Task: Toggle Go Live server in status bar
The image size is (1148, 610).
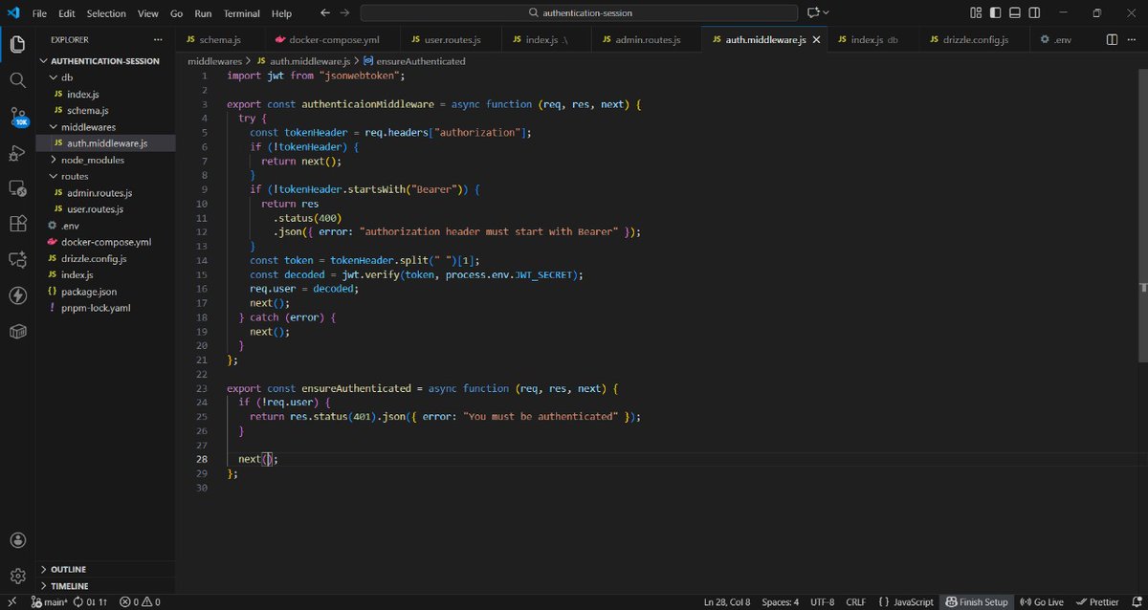Action: 1042,602
